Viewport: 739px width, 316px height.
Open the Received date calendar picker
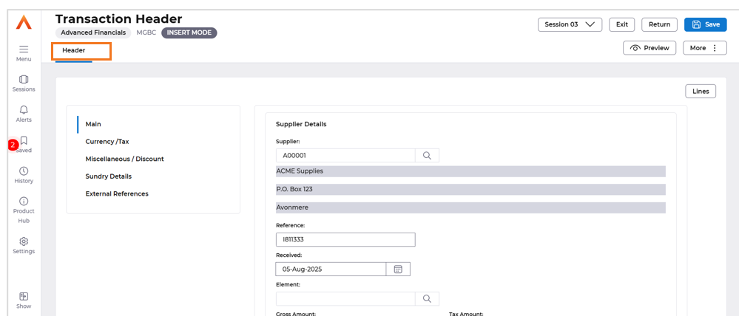(x=398, y=269)
